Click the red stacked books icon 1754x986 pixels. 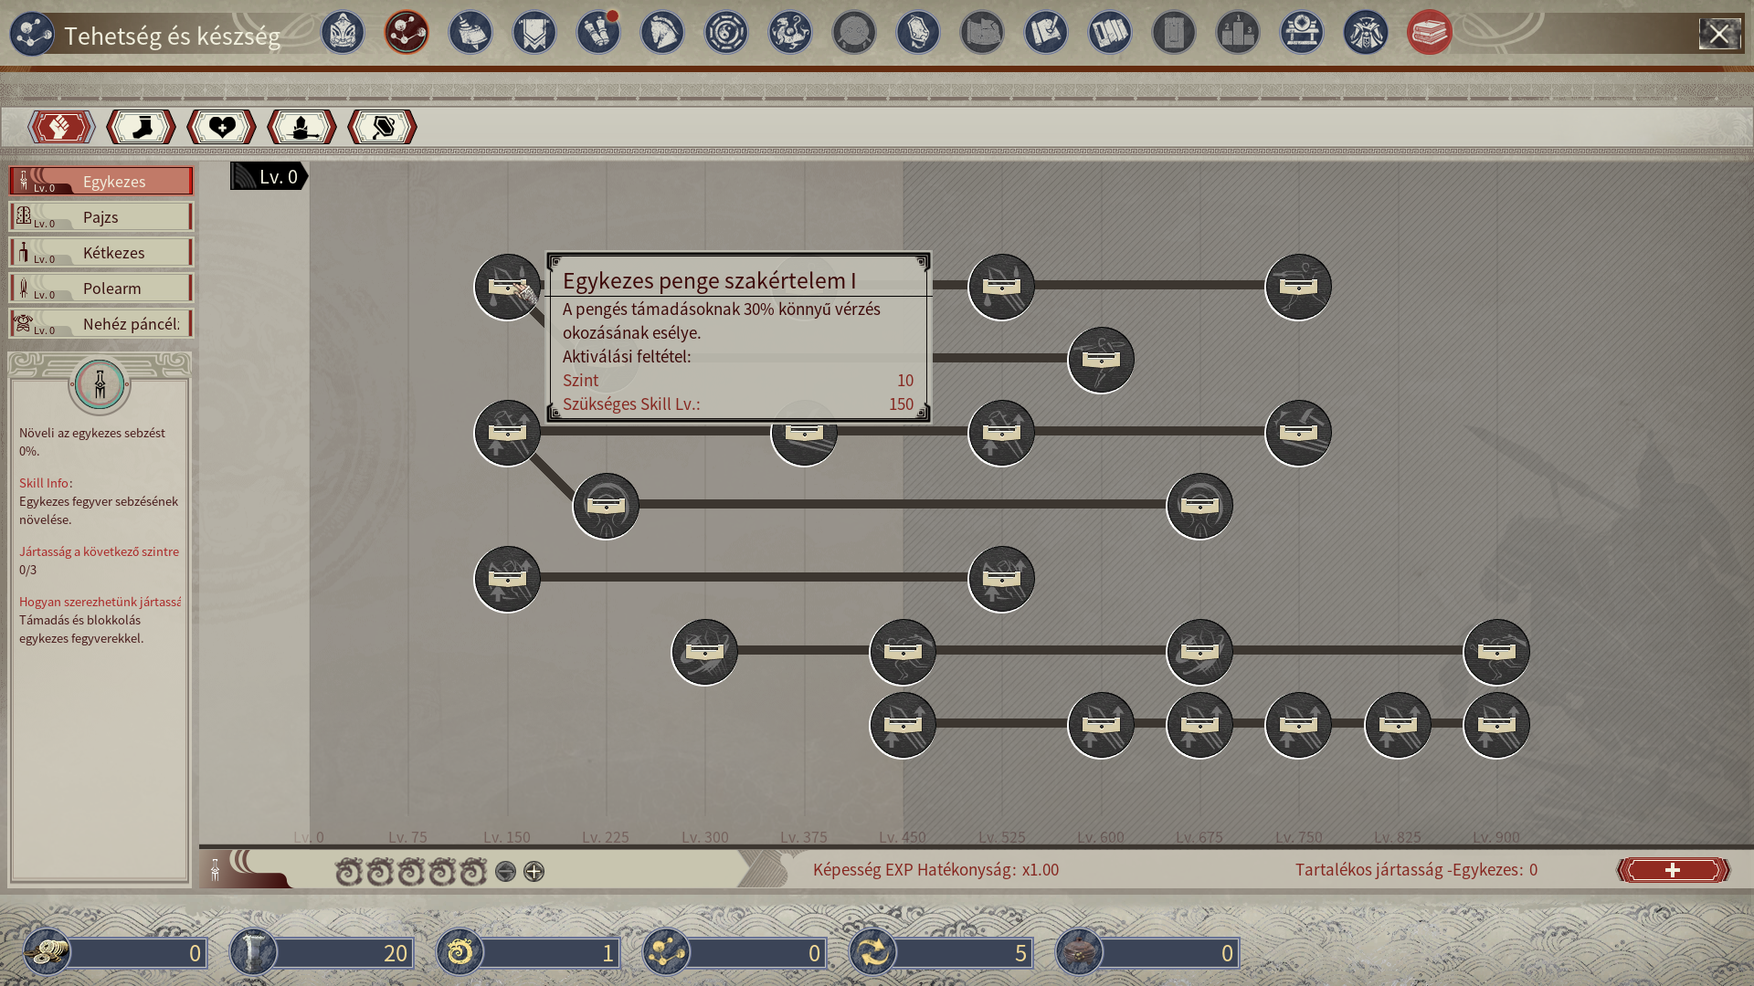[1430, 33]
